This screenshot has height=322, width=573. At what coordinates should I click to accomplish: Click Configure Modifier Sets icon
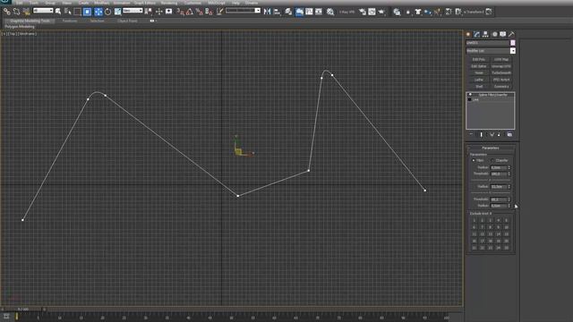[509, 134]
